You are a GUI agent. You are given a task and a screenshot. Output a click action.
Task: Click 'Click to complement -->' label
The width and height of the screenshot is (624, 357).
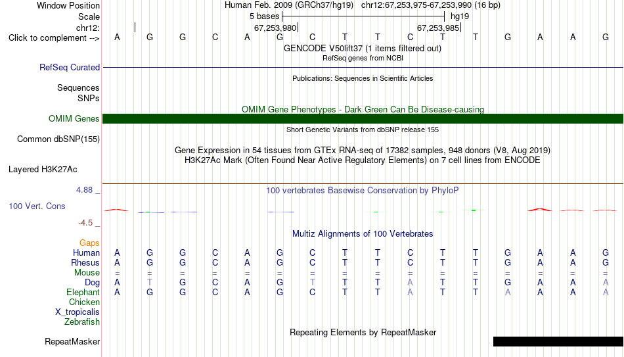54,38
